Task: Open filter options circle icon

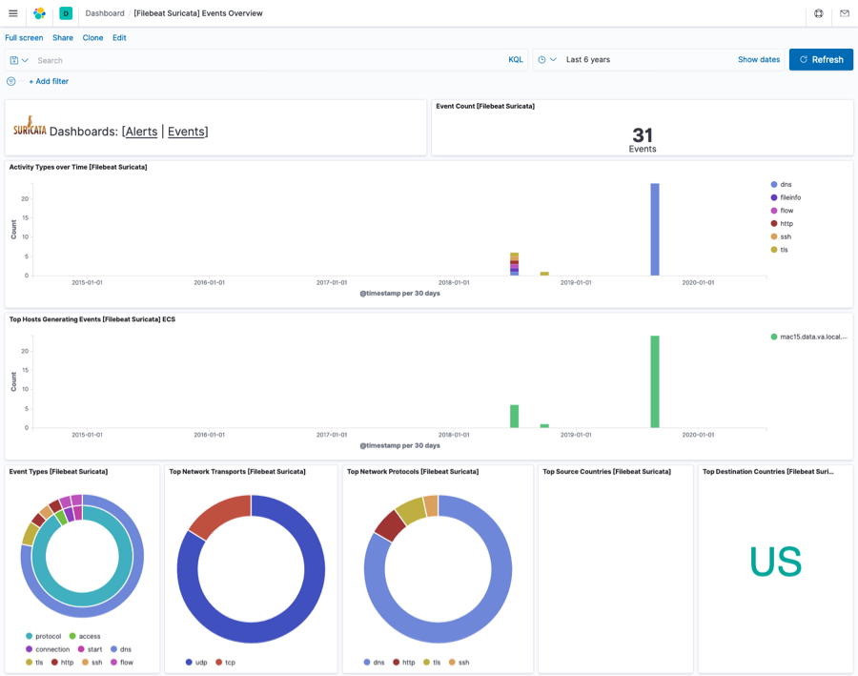Action: coord(10,81)
